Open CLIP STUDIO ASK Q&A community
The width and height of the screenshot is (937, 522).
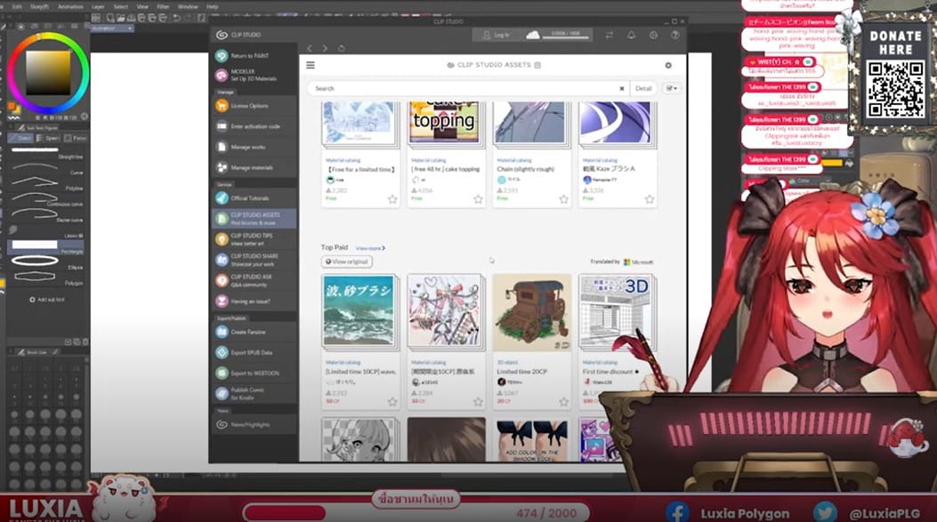tap(254, 281)
